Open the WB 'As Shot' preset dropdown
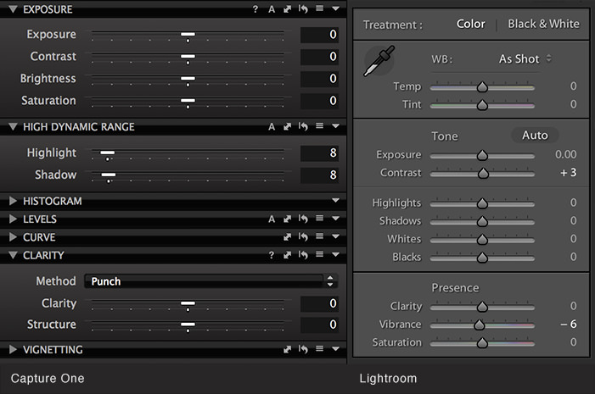The width and height of the screenshot is (595, 394). click(x=525, y=59)
